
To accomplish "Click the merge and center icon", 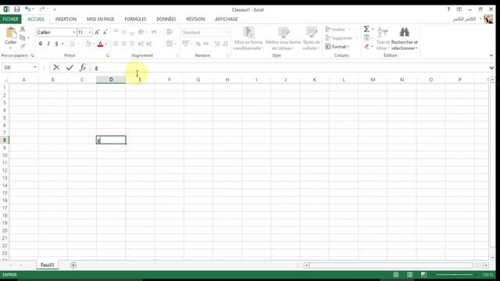I will 170,44.
